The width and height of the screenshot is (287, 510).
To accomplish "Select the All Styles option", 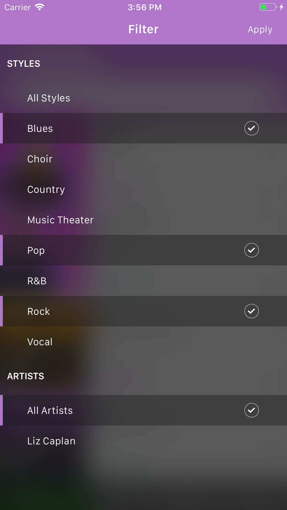I will (x=49, y=98).
